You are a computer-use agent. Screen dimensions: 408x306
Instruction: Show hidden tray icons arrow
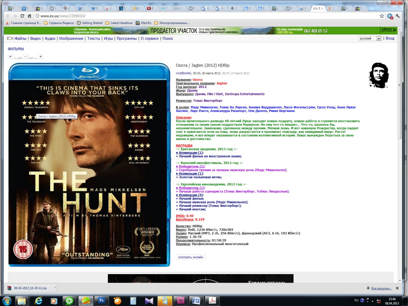click(x=372, y=301)
